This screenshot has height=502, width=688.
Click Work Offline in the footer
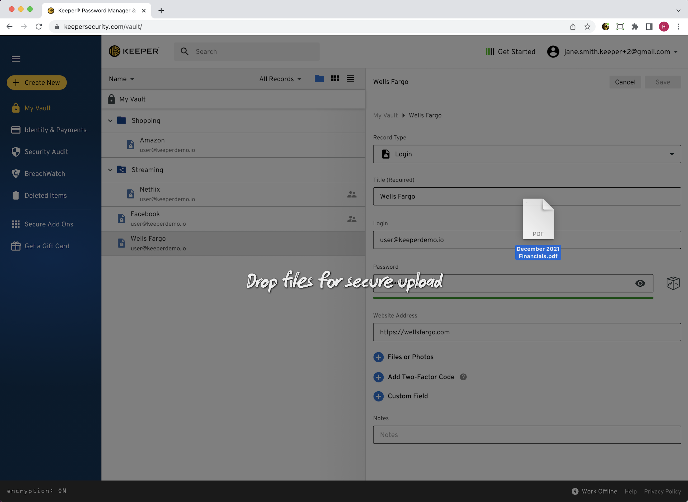tap(594, 491)
